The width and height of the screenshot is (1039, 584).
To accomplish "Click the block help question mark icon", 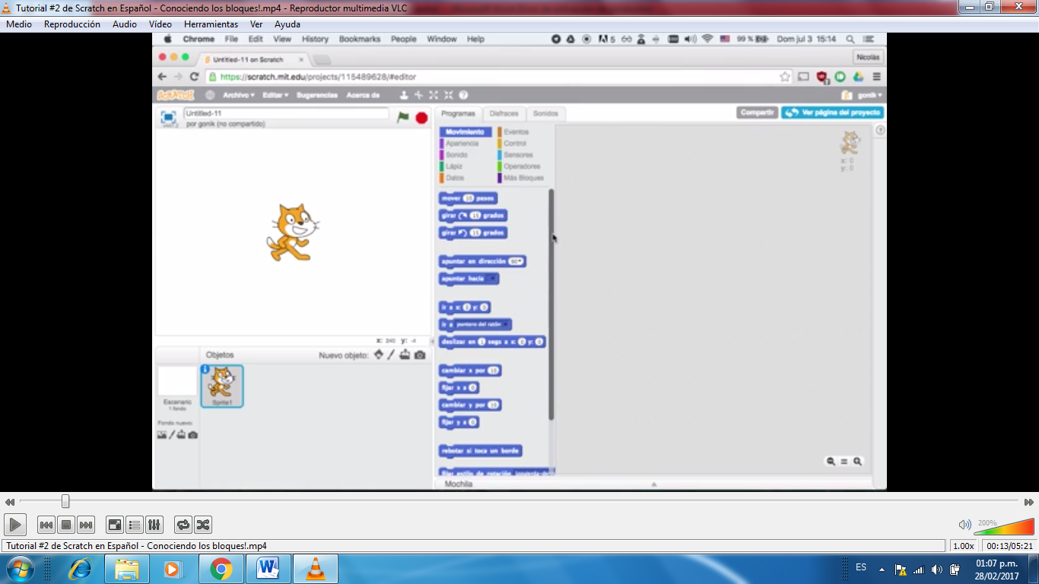I will (462, 95).
